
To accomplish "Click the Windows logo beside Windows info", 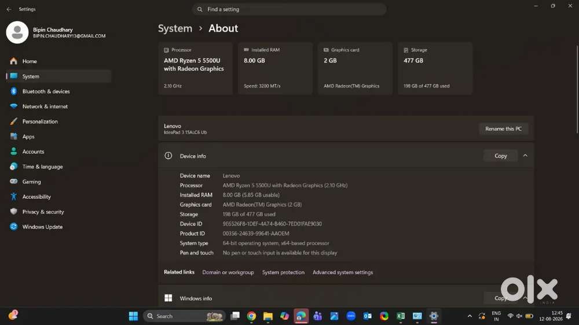I will coord(168,298).
